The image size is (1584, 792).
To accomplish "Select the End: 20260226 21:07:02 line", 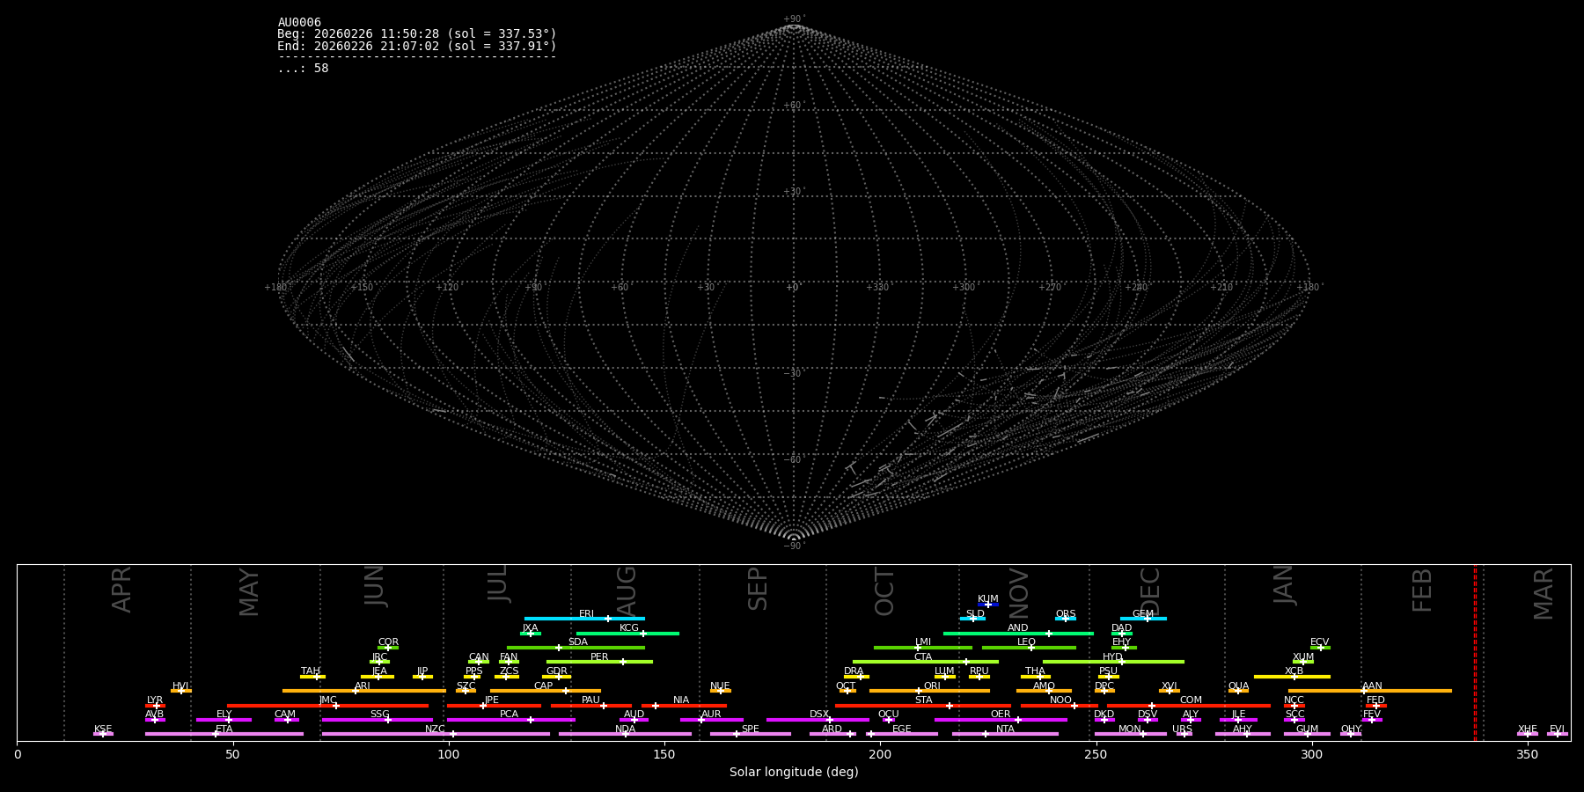I will [x=417, y=46].
